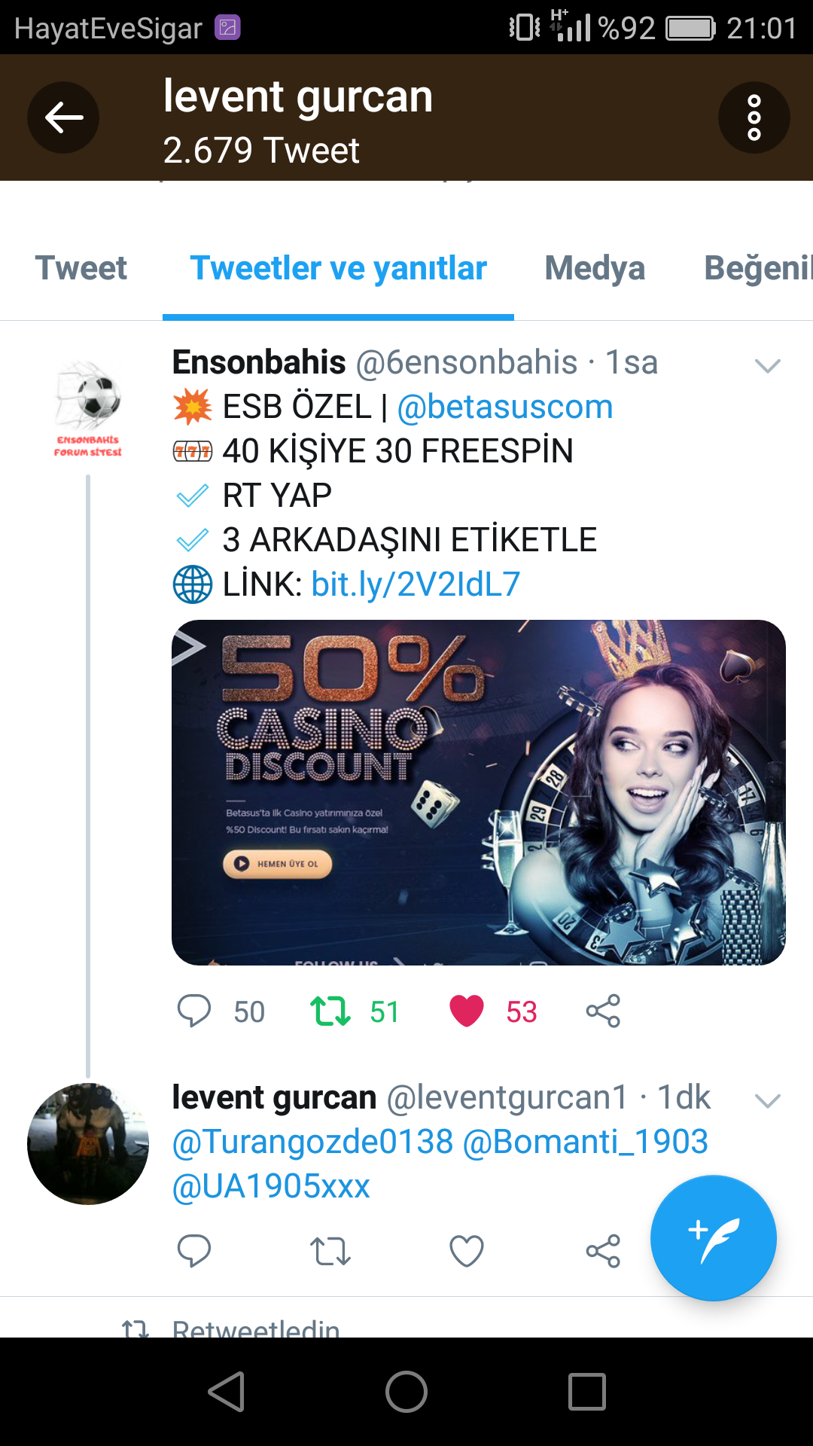Compose a new tweet with the floating button

pyautogui.click(x=713, y=1238)
